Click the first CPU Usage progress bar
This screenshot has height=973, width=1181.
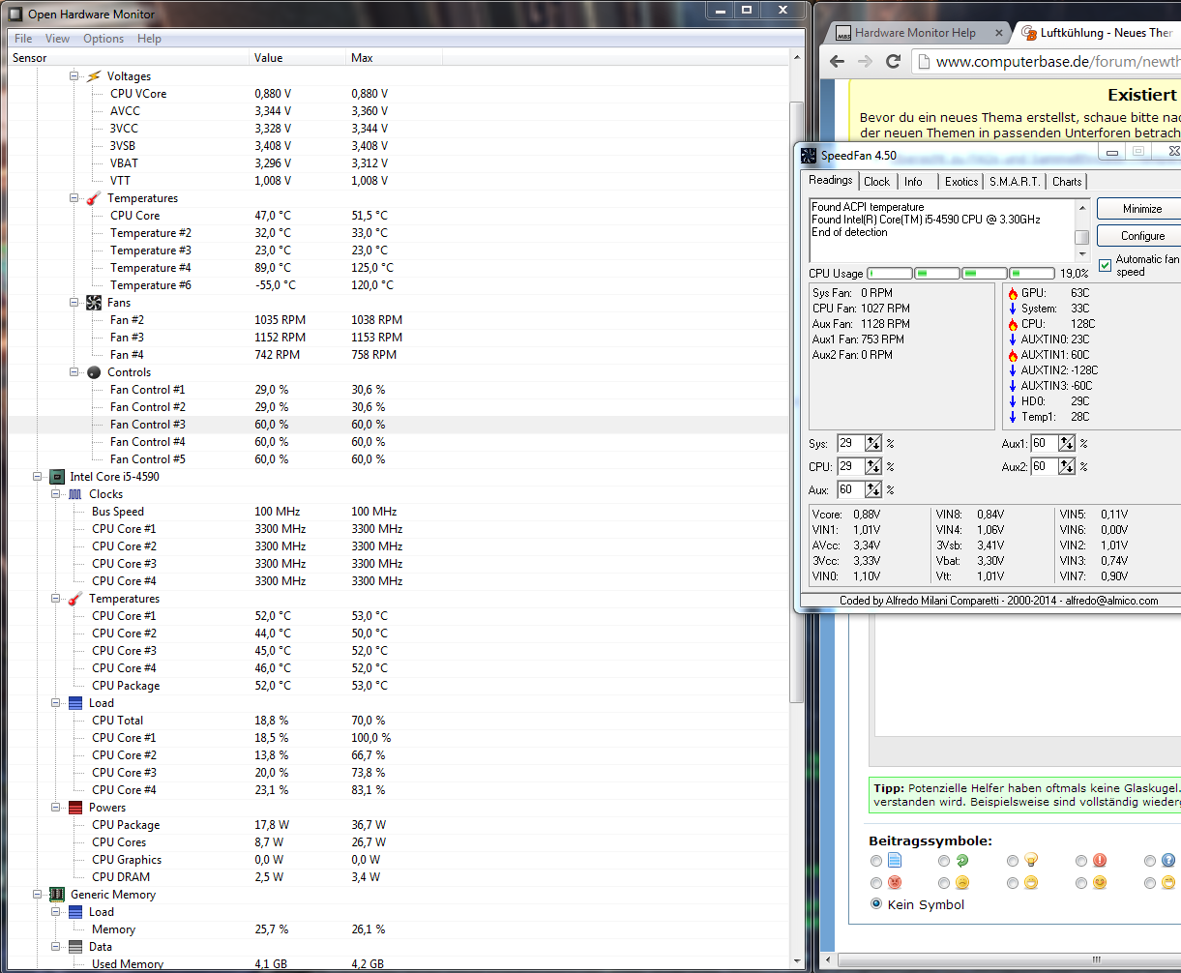[890, 274]
